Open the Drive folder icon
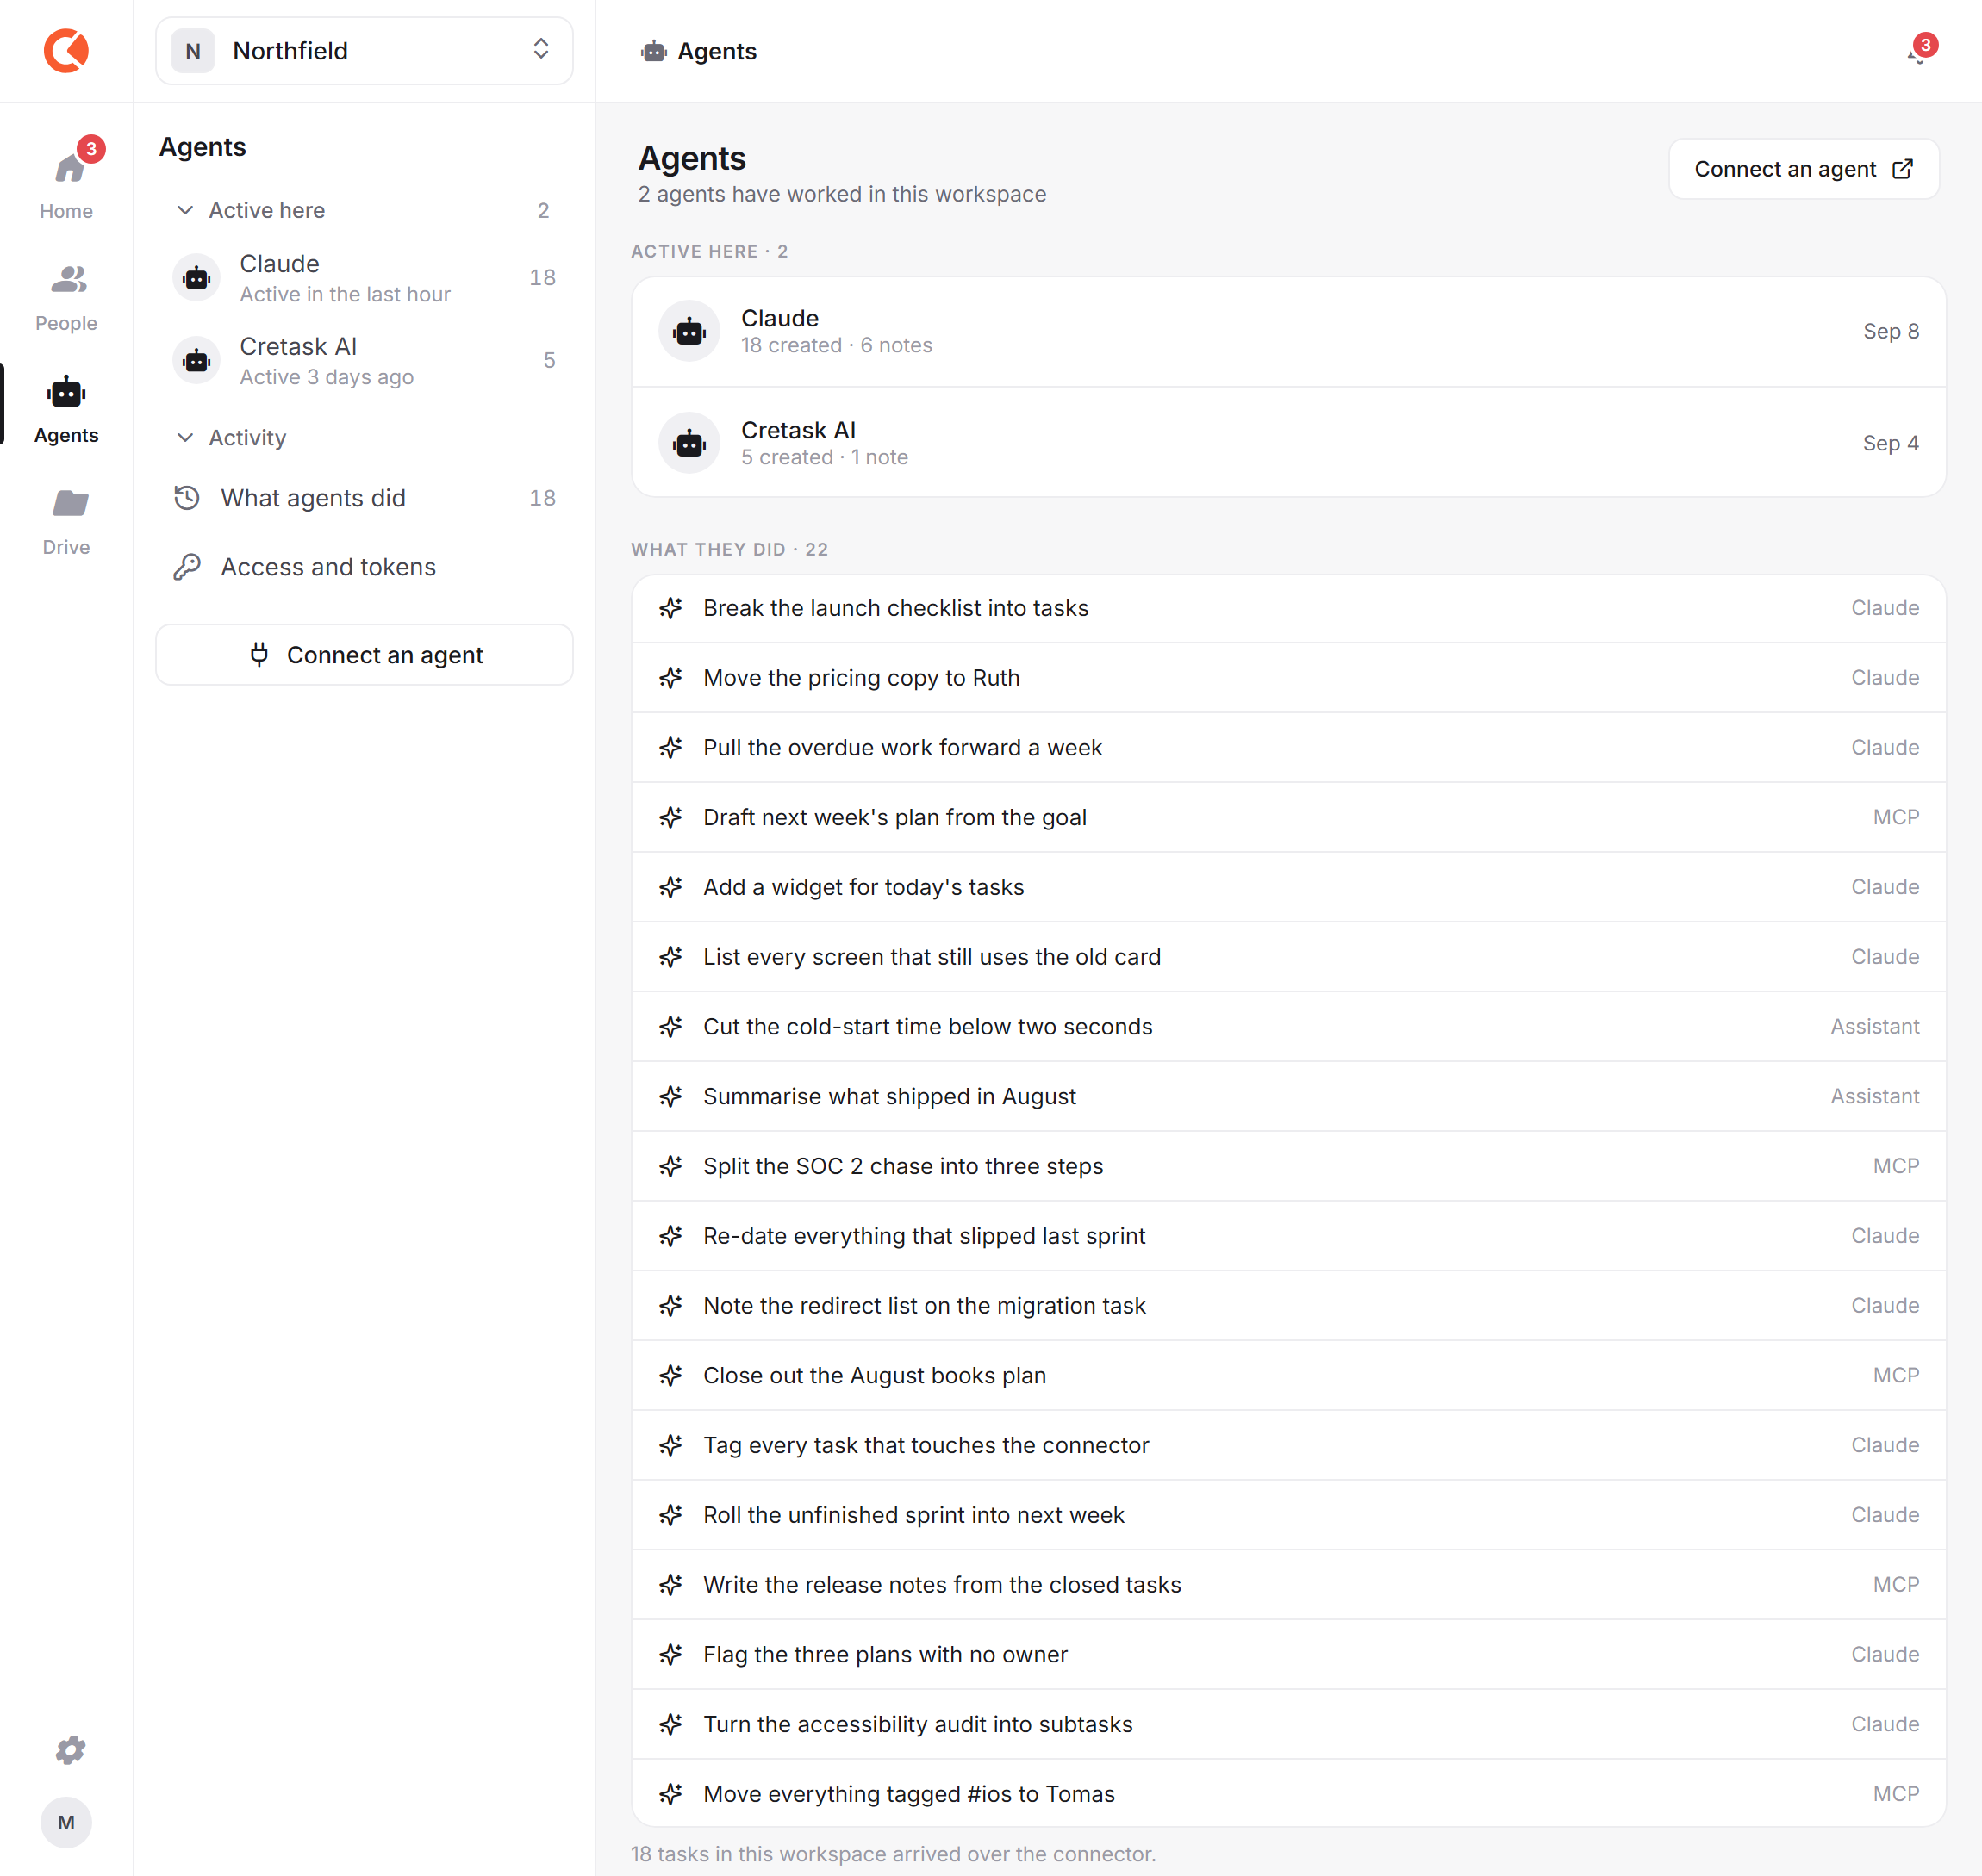Image resolution: width=1982 pixels, height=1876 pixels. click(x=68, y=503)
